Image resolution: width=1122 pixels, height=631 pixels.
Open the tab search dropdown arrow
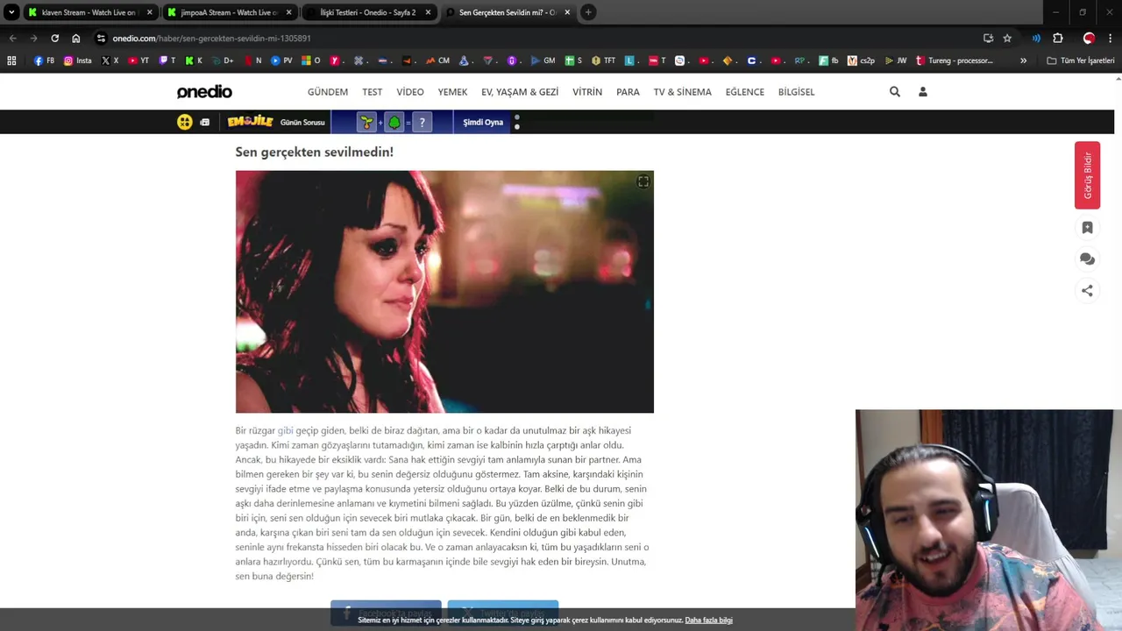[x=11, y=12]
